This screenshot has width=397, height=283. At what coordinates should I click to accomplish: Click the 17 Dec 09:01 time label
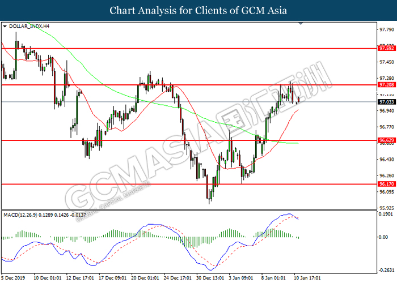112,278
